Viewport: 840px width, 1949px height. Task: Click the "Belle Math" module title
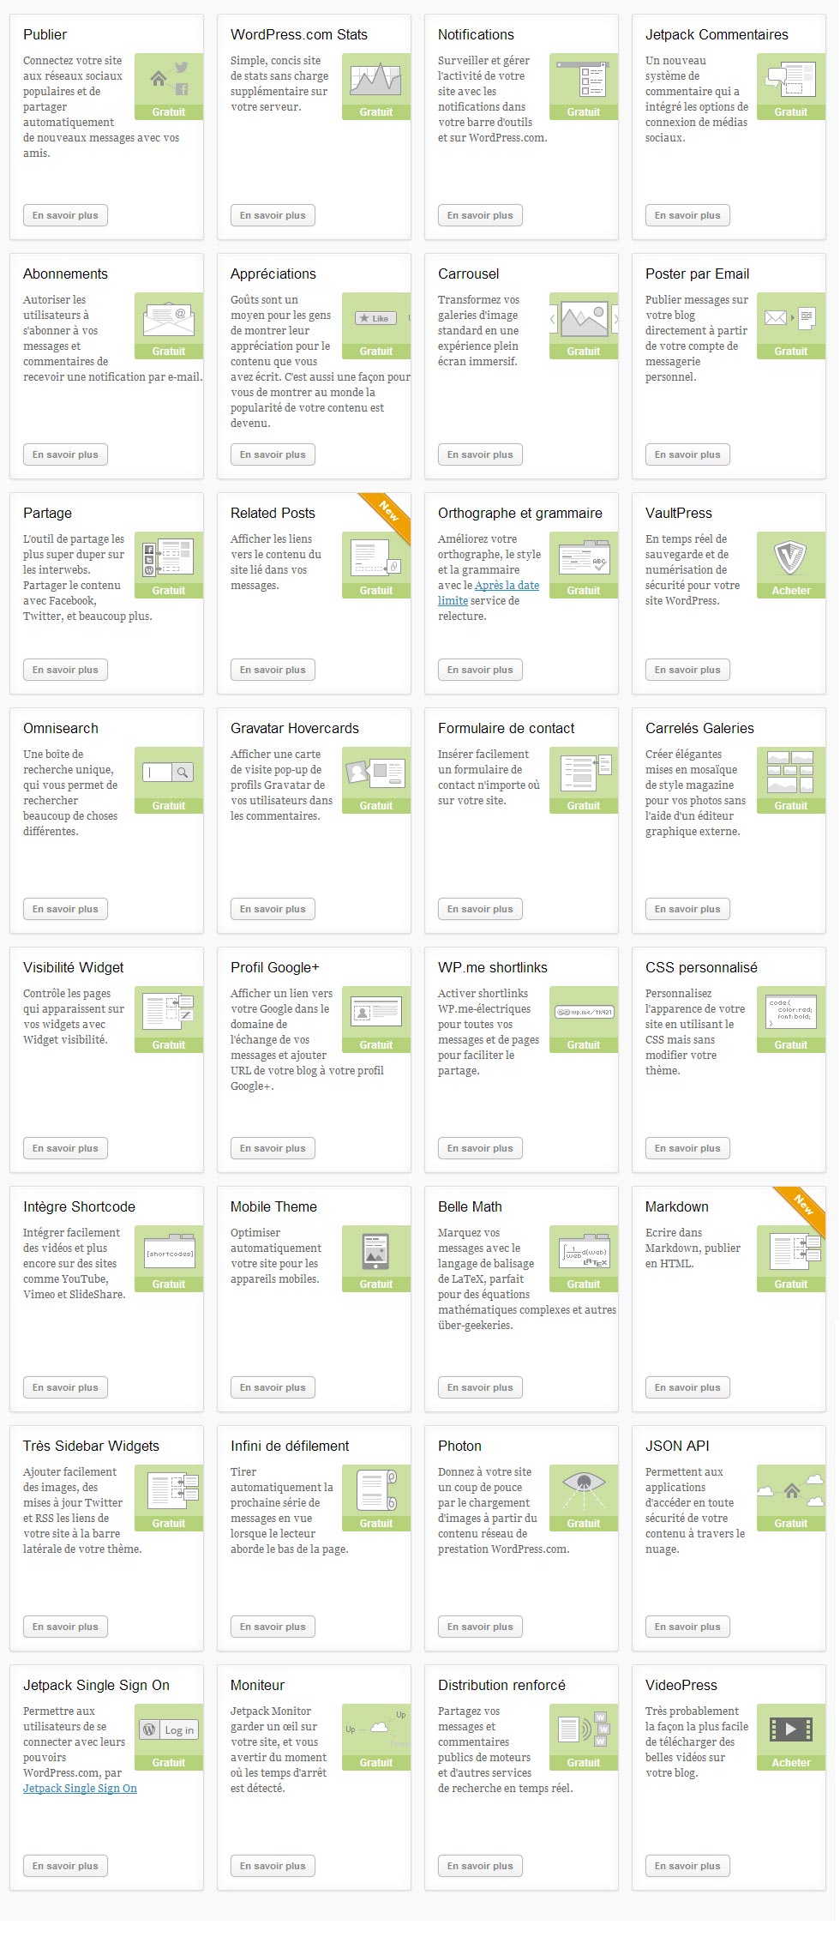pos(470,1206)
